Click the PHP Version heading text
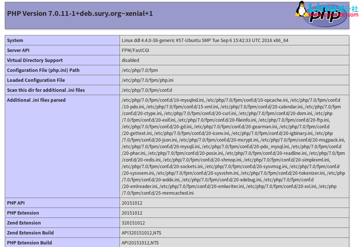This screenshot has height=247, width=360. (80, 14)
